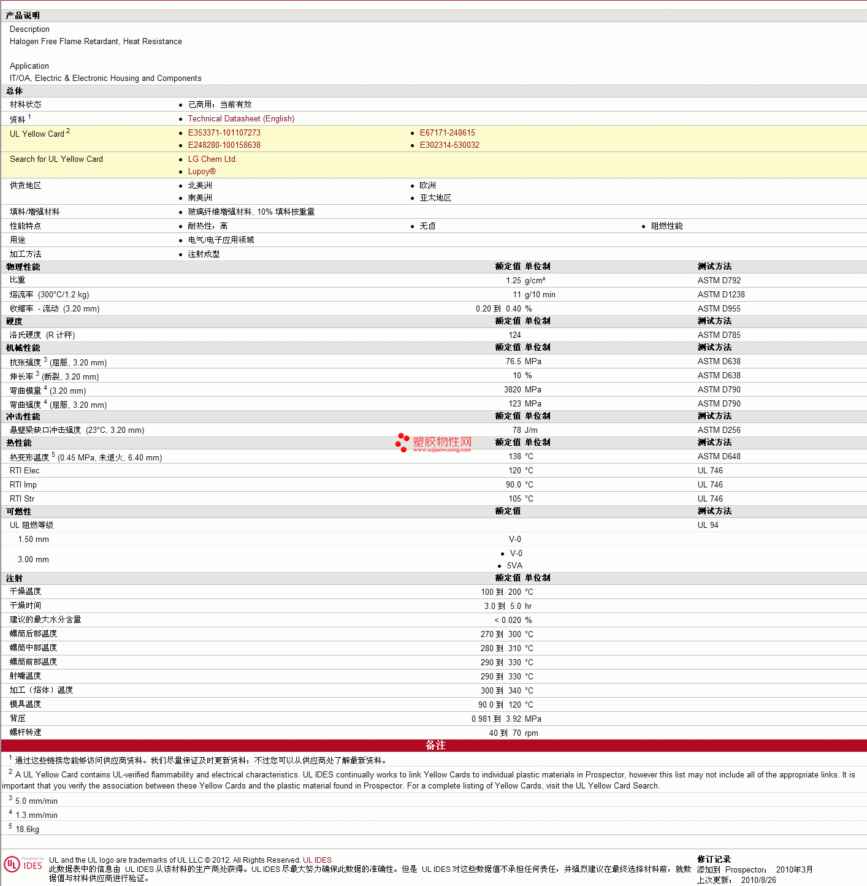Follow the red UL IDES link in the copyright line
Viewport: 867px width, 886px height.
[x=317, y=860]
